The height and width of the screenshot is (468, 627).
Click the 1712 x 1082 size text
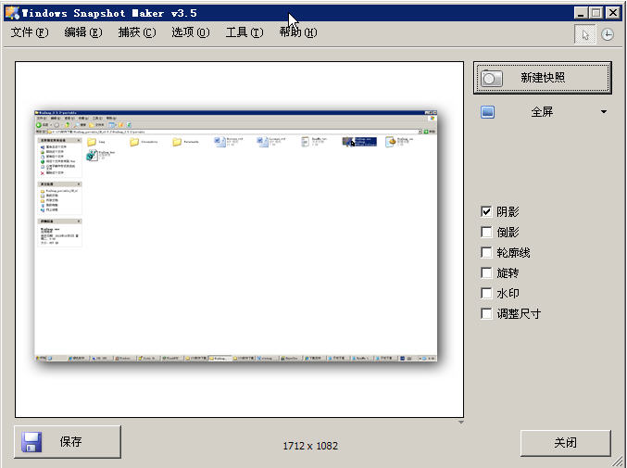pyautogui.click(x=310, y=446)
